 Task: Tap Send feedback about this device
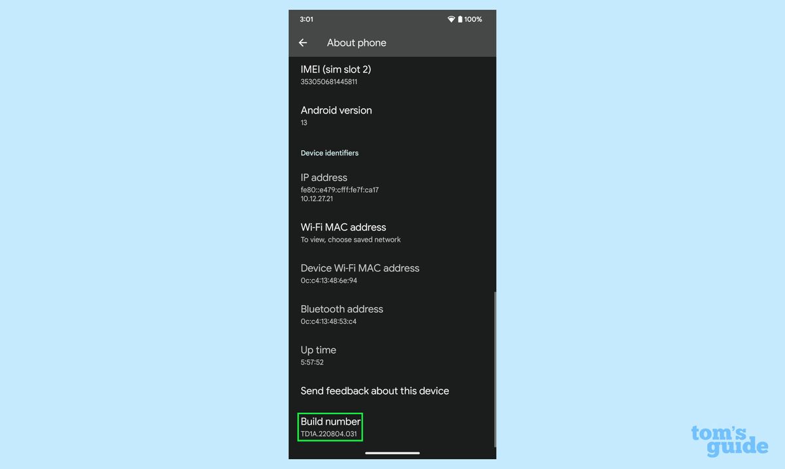[374, 391]
